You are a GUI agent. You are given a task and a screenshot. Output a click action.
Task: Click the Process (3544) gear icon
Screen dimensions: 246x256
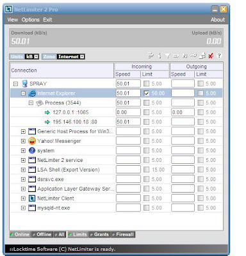click(x=40, y=103)
